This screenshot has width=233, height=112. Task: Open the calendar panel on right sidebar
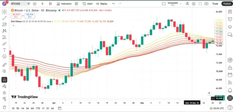[x=230, y=75]
